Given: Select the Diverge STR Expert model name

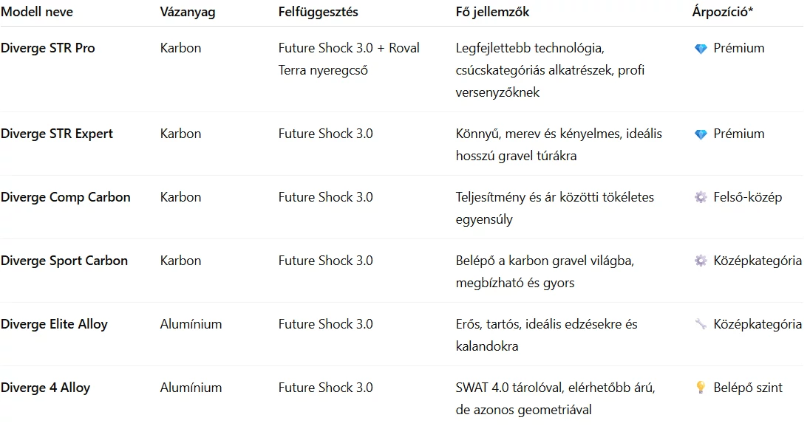Looking at the screenshot, I should tap(57, 134).
